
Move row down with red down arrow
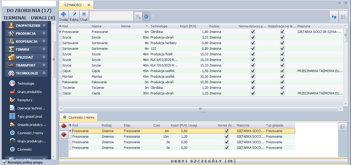click(x=64, y=135)
